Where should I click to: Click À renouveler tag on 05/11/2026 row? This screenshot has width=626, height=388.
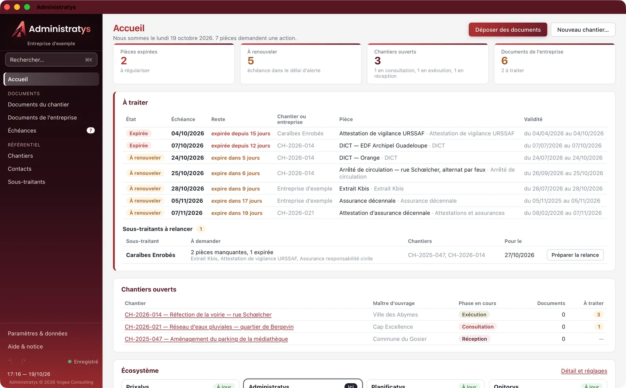click(145, 201)
